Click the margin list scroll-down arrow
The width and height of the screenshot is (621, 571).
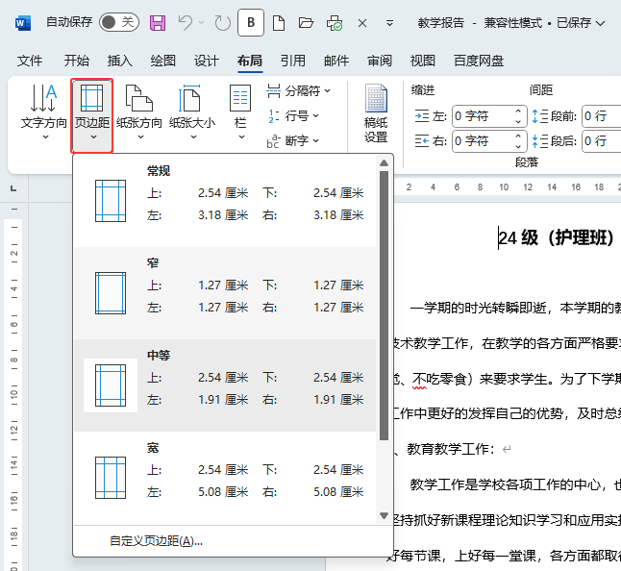[384, 515]
